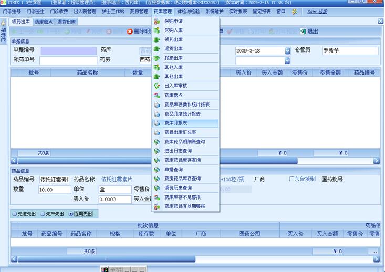
Task: Open the 药房管理 menu
Action: (x=139, y=12)
